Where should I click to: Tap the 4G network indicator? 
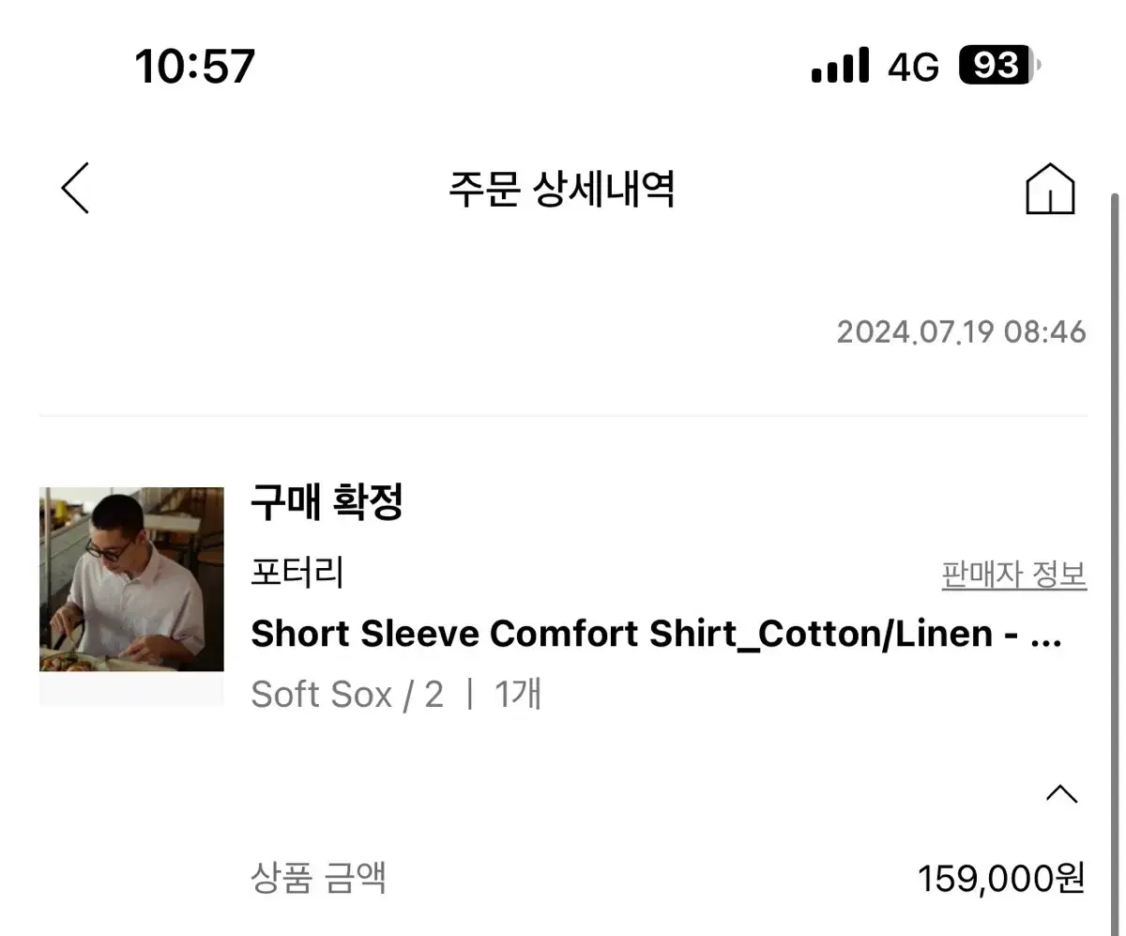[913, 67]
